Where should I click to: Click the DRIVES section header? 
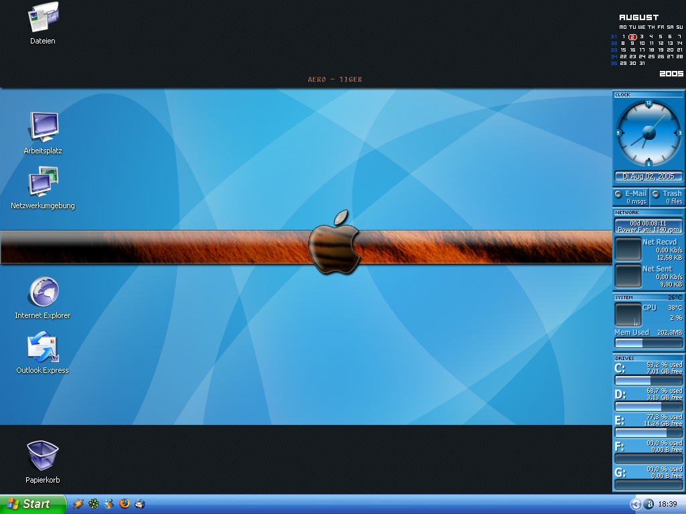624,359
